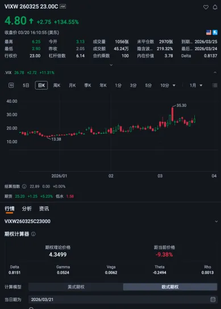The width and height of the screenshot is (221, 309).
Task: Tap the Delta value 0.8137
Action: click(x=211, y=56)
